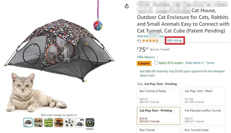Screen dimensions: 231x133
Task: Open the green lawn tent thumbnail
Action: 48,123
